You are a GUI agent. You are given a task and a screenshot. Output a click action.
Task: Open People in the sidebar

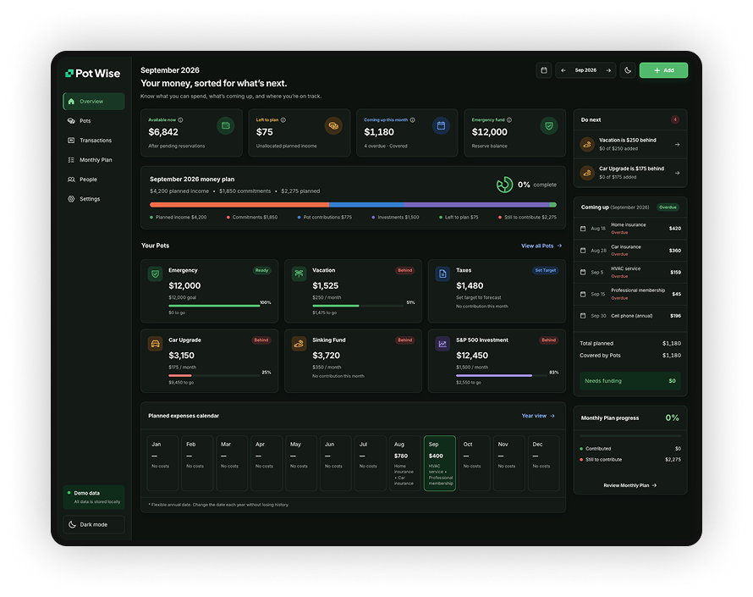click(x=94, y=180)
